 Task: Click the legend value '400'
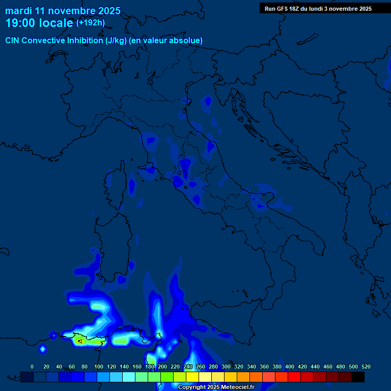coord(290,367)
